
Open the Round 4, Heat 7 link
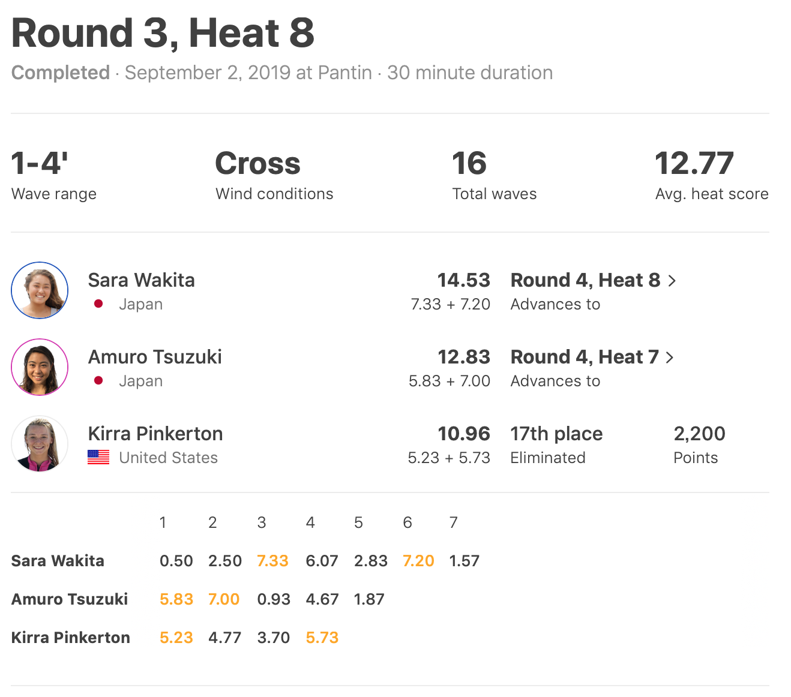[x=585, y=357]
